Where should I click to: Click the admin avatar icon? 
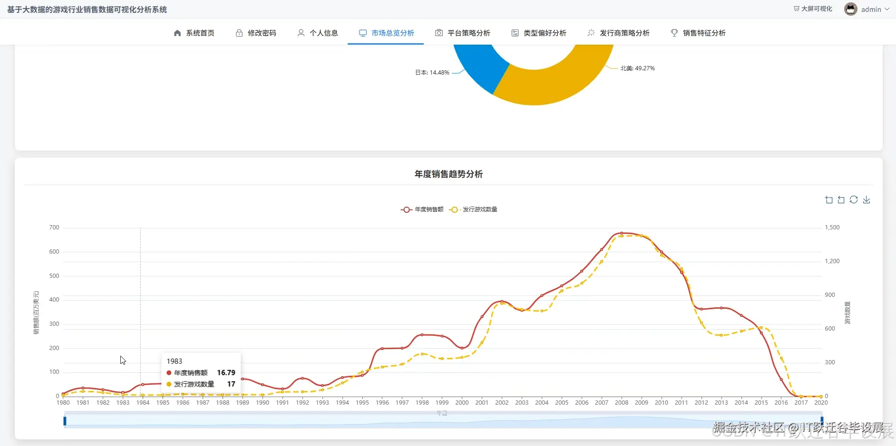[x=851, y=9]
